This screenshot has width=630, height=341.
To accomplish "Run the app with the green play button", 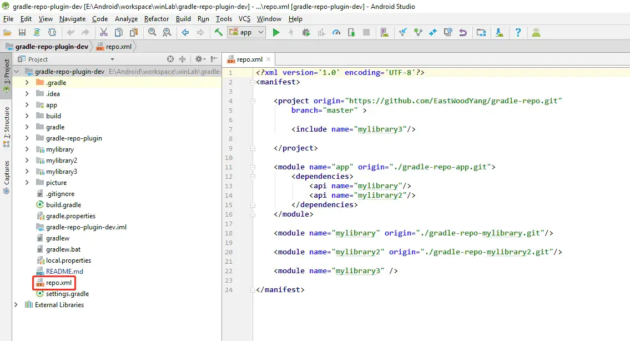I will pos(276,33).
